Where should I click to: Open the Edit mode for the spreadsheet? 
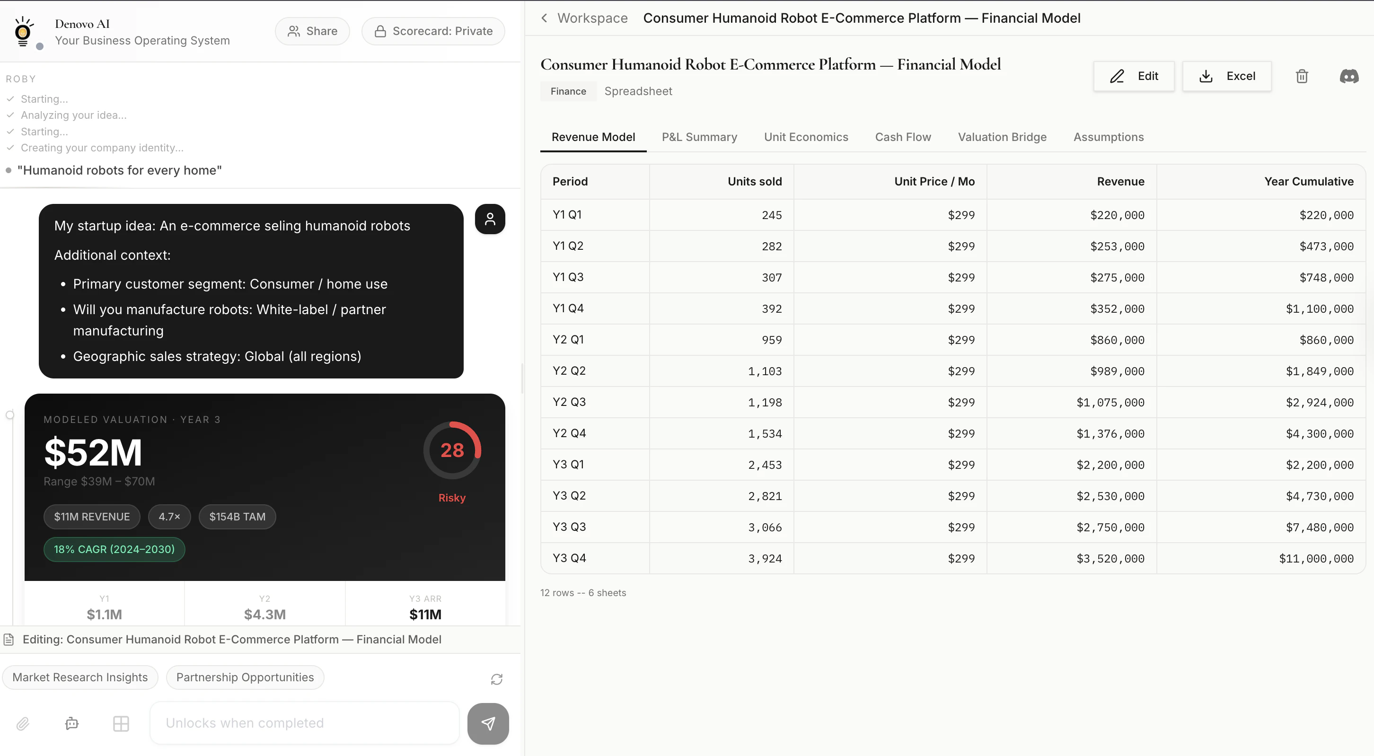point(1134,76)
